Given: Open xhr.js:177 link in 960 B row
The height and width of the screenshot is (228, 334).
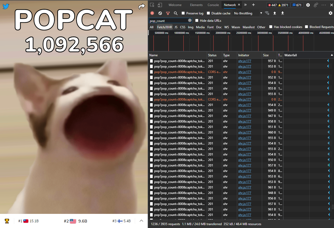Looking at the screenshot, I should (x=245, y=132).
